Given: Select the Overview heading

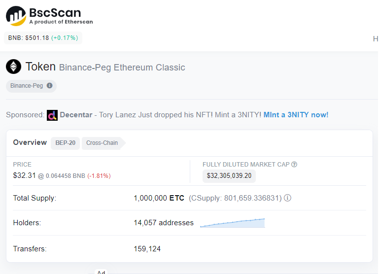Looking at the screenshot, I should (30, 142).
